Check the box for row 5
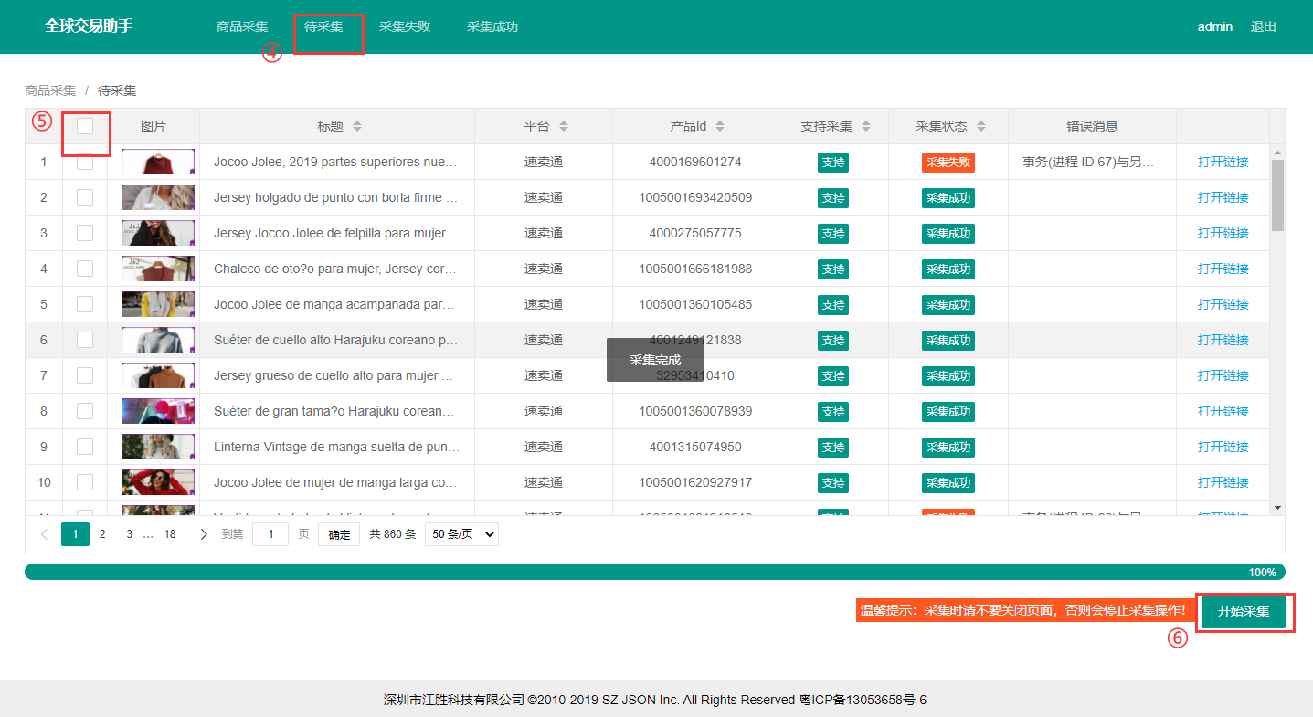 (85, 304)
